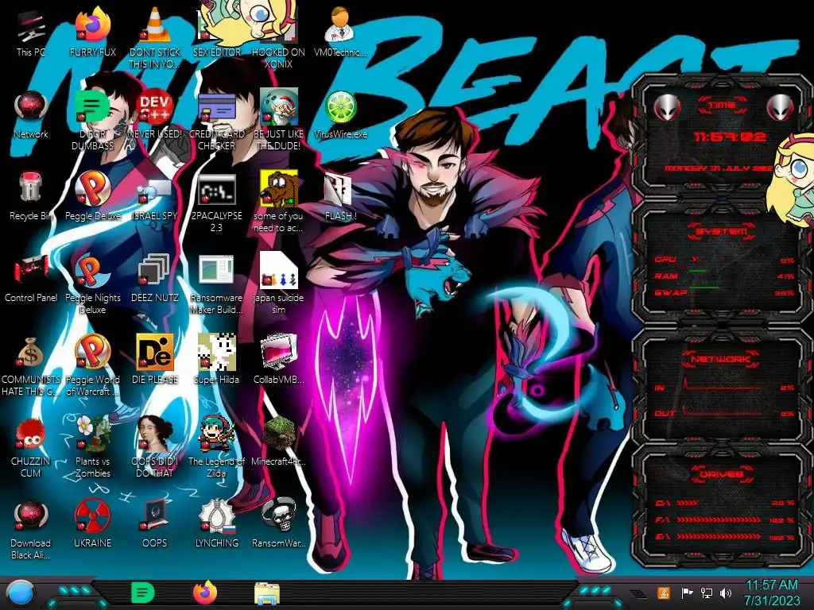Screen dimensions: 814x610
Task: Click the SWAP usage row in widget
Action: 725,292
